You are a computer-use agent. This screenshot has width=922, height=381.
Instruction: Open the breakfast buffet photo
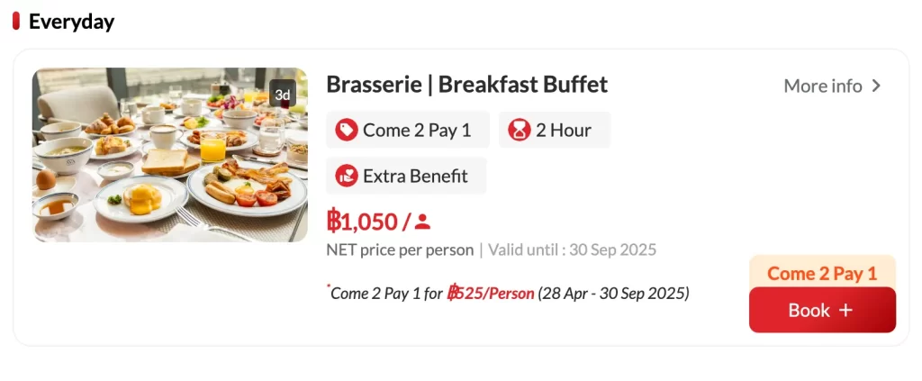[x=169, y=155]
